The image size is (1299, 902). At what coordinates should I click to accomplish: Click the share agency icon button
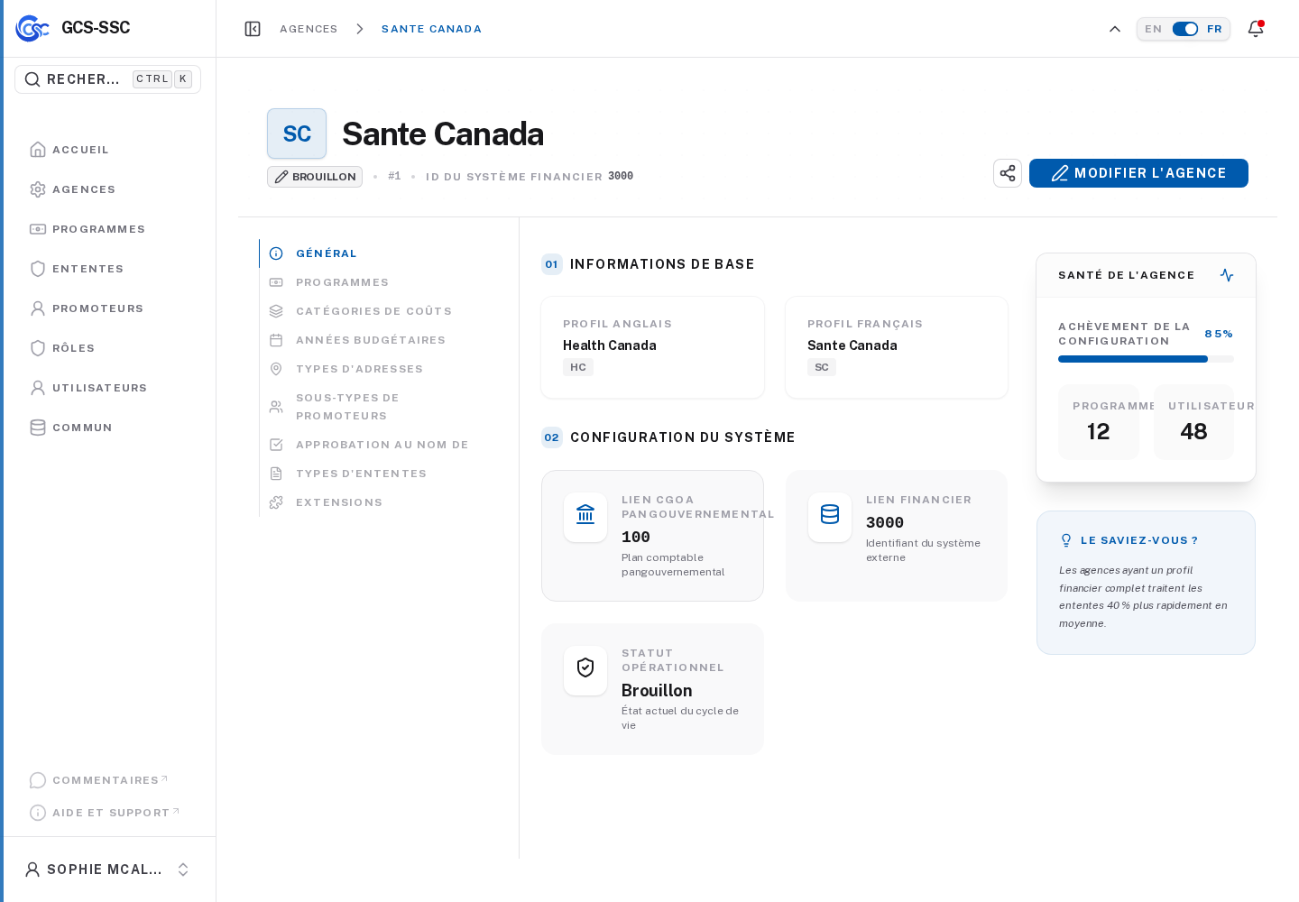[1008, 173]
